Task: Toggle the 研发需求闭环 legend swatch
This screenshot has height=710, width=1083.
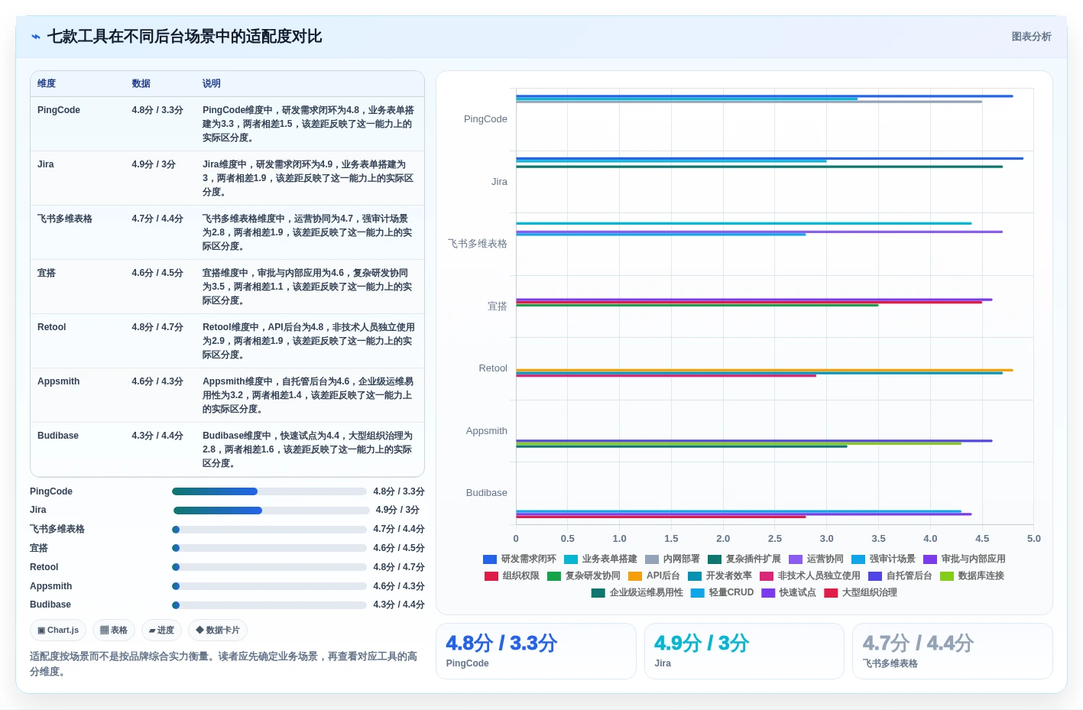Action: coord(490,559)
